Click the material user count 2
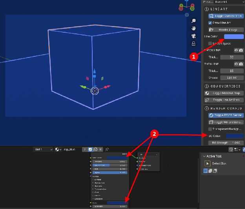This screenshot has width=245, height=209. click(x=85, y=150)
